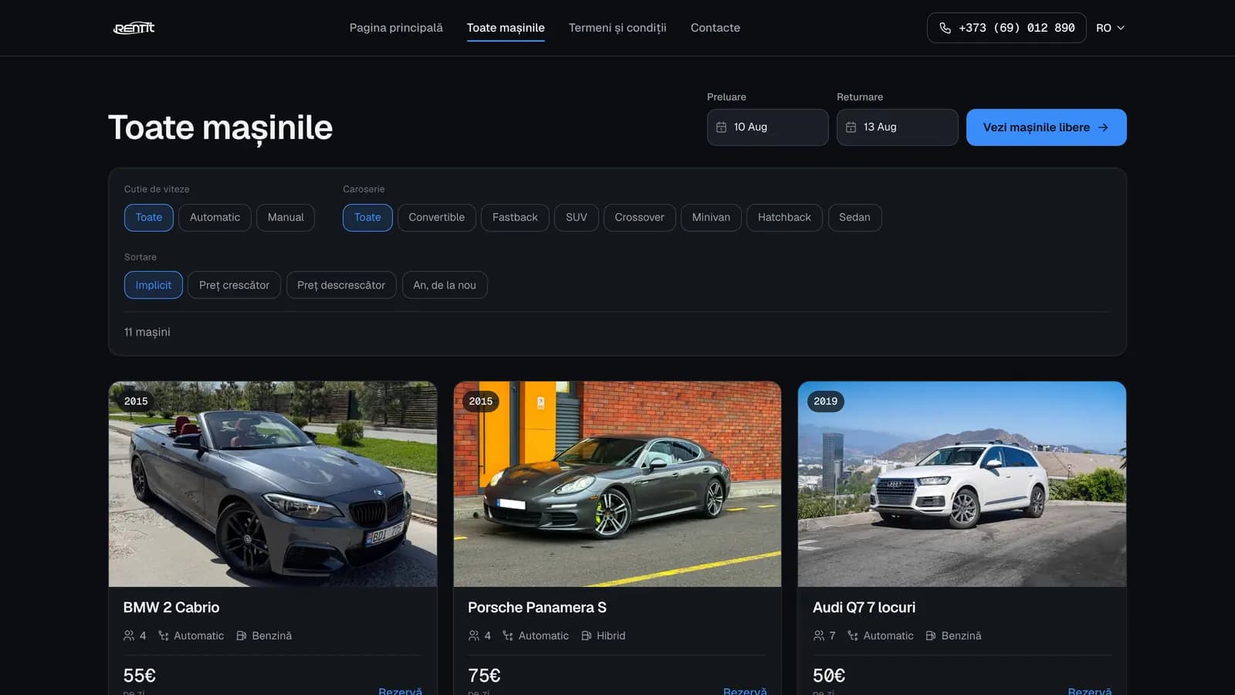Click the Rentit logo
Viewport: 1235px width, 695px height.
click(x=134, y=28)
